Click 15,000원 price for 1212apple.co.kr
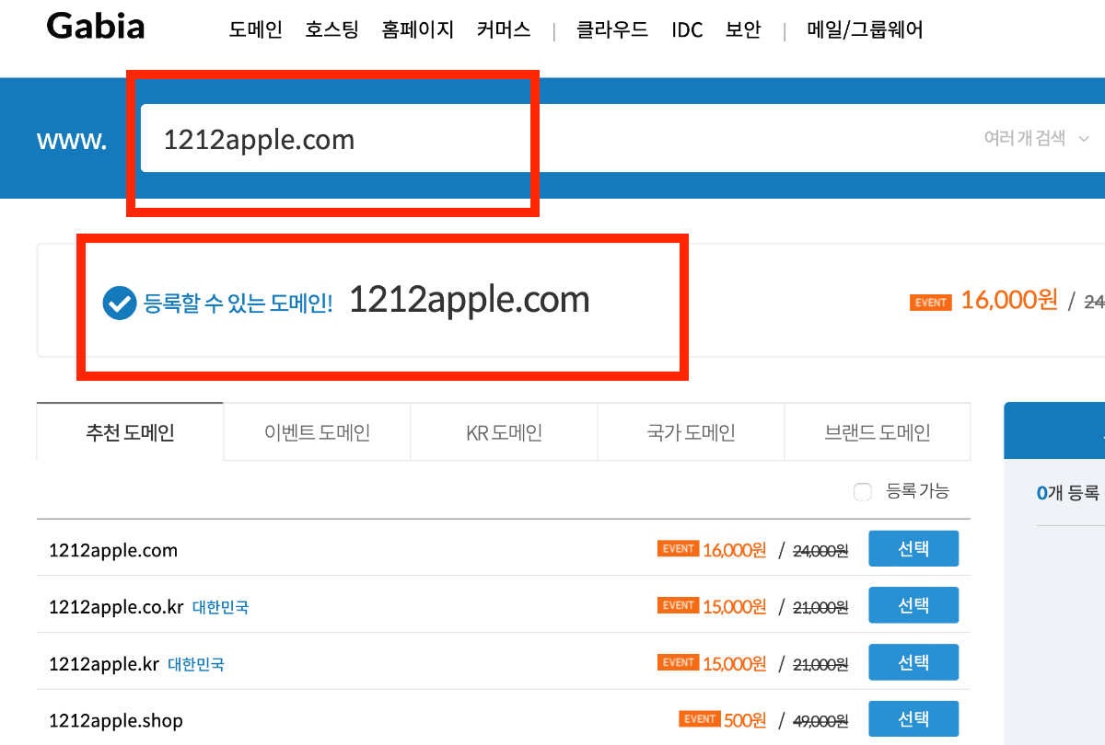 pos(734,607)
